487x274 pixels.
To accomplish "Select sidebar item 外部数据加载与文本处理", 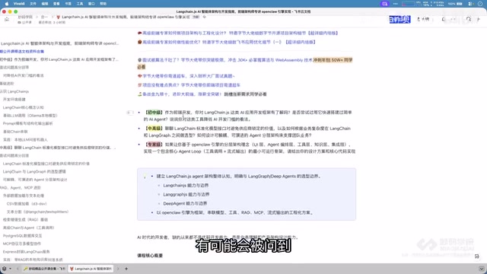I will 24,196.
